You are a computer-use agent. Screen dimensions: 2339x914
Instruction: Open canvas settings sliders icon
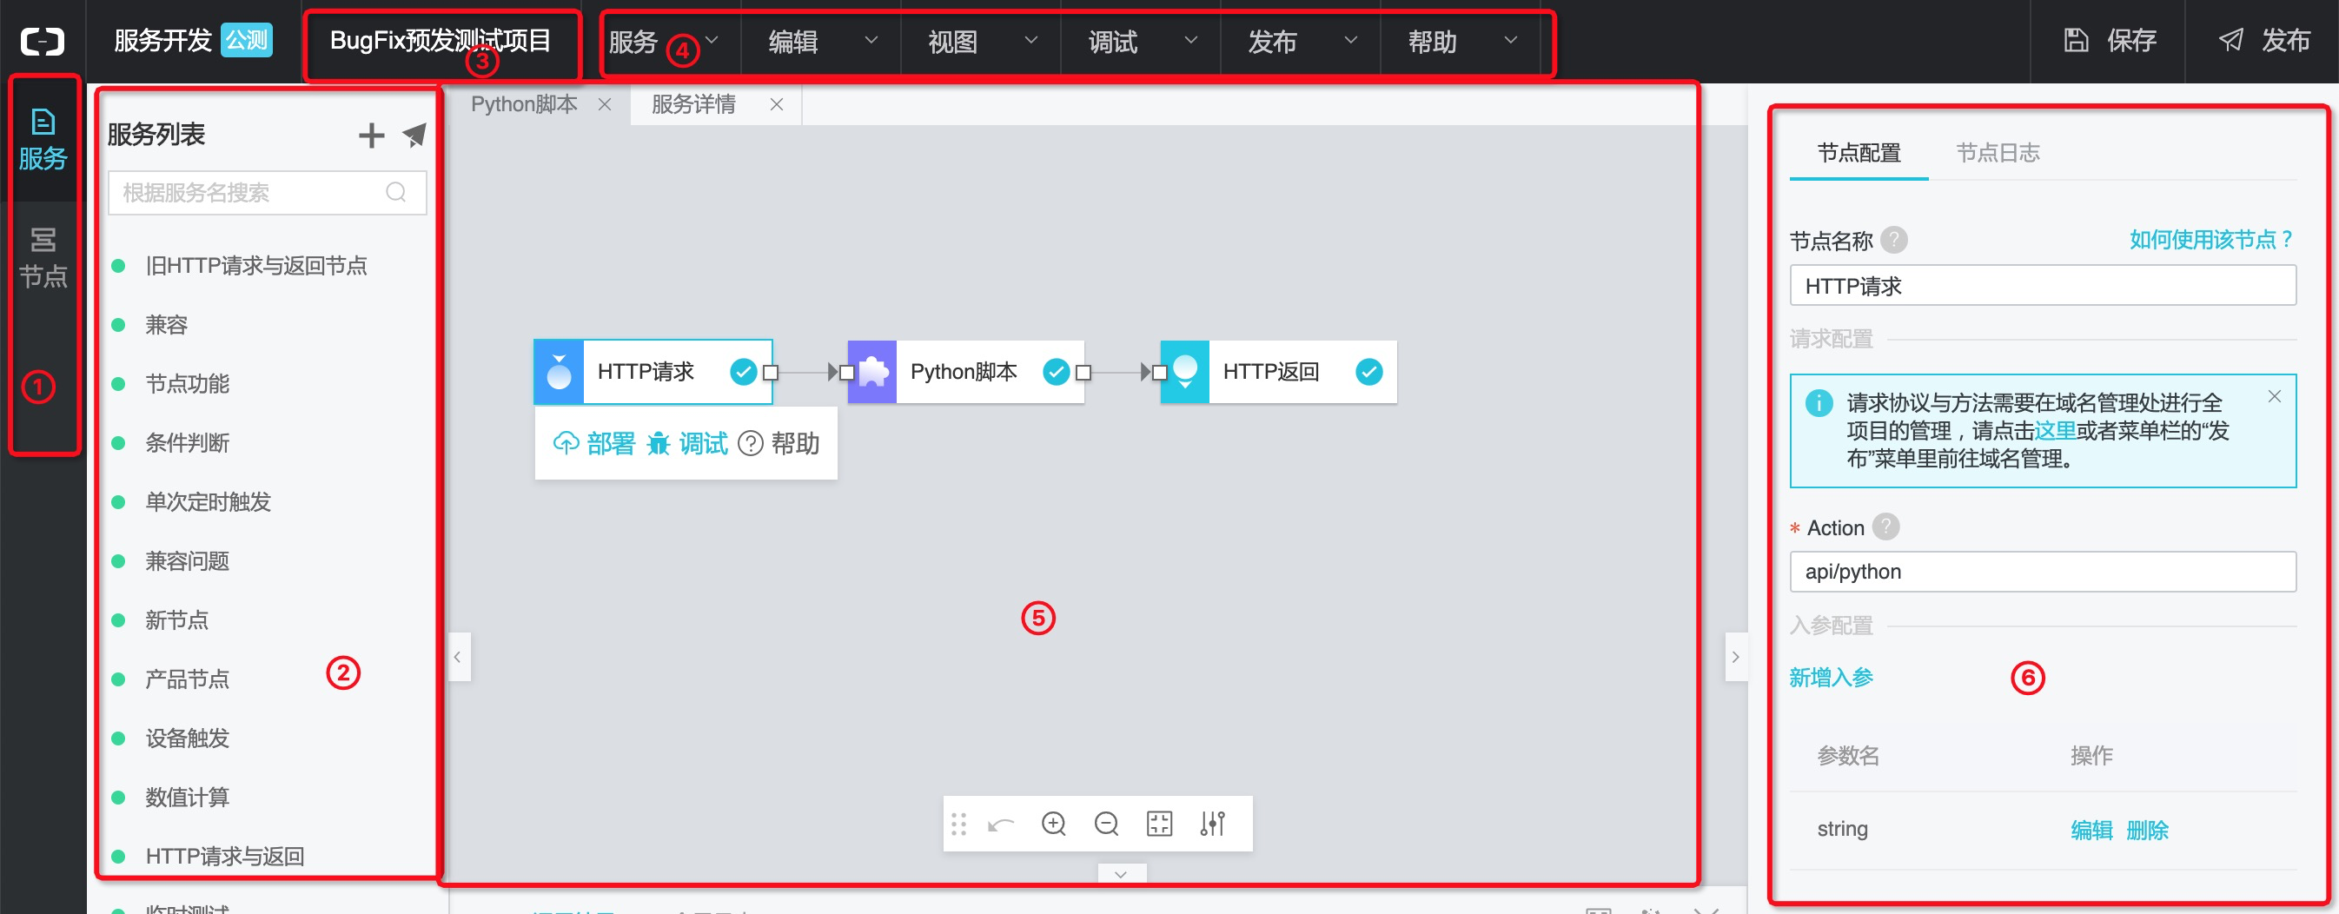1212,825
